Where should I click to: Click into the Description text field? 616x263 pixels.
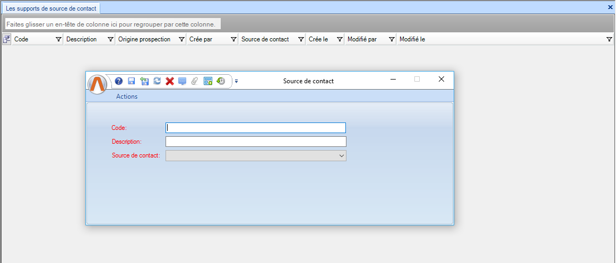click(x=256, y=142)
